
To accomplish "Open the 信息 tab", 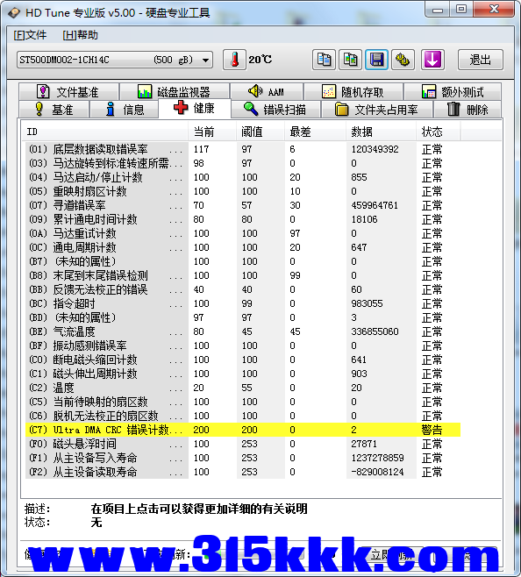I will tap(125, 110).
